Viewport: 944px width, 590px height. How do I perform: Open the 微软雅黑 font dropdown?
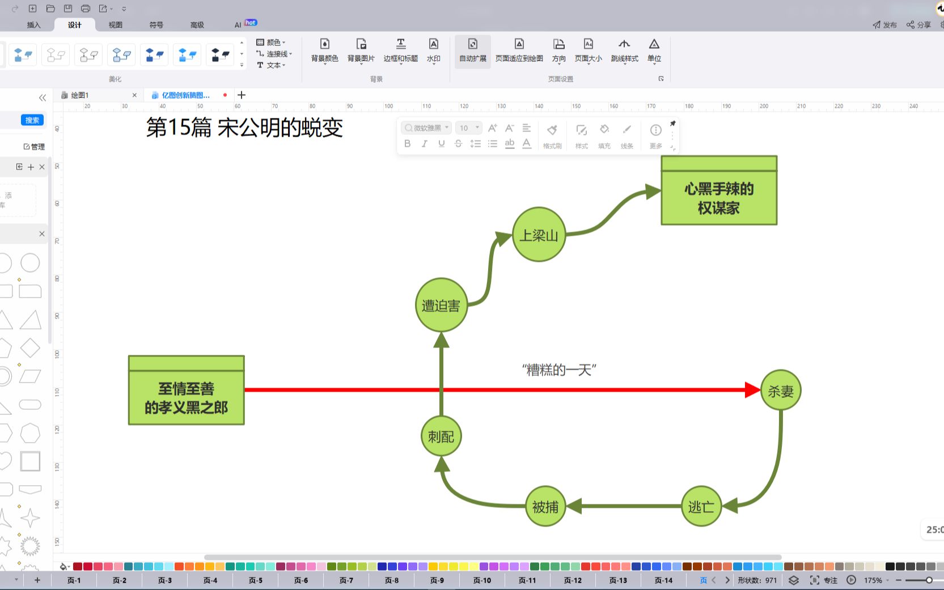point(426,128)
